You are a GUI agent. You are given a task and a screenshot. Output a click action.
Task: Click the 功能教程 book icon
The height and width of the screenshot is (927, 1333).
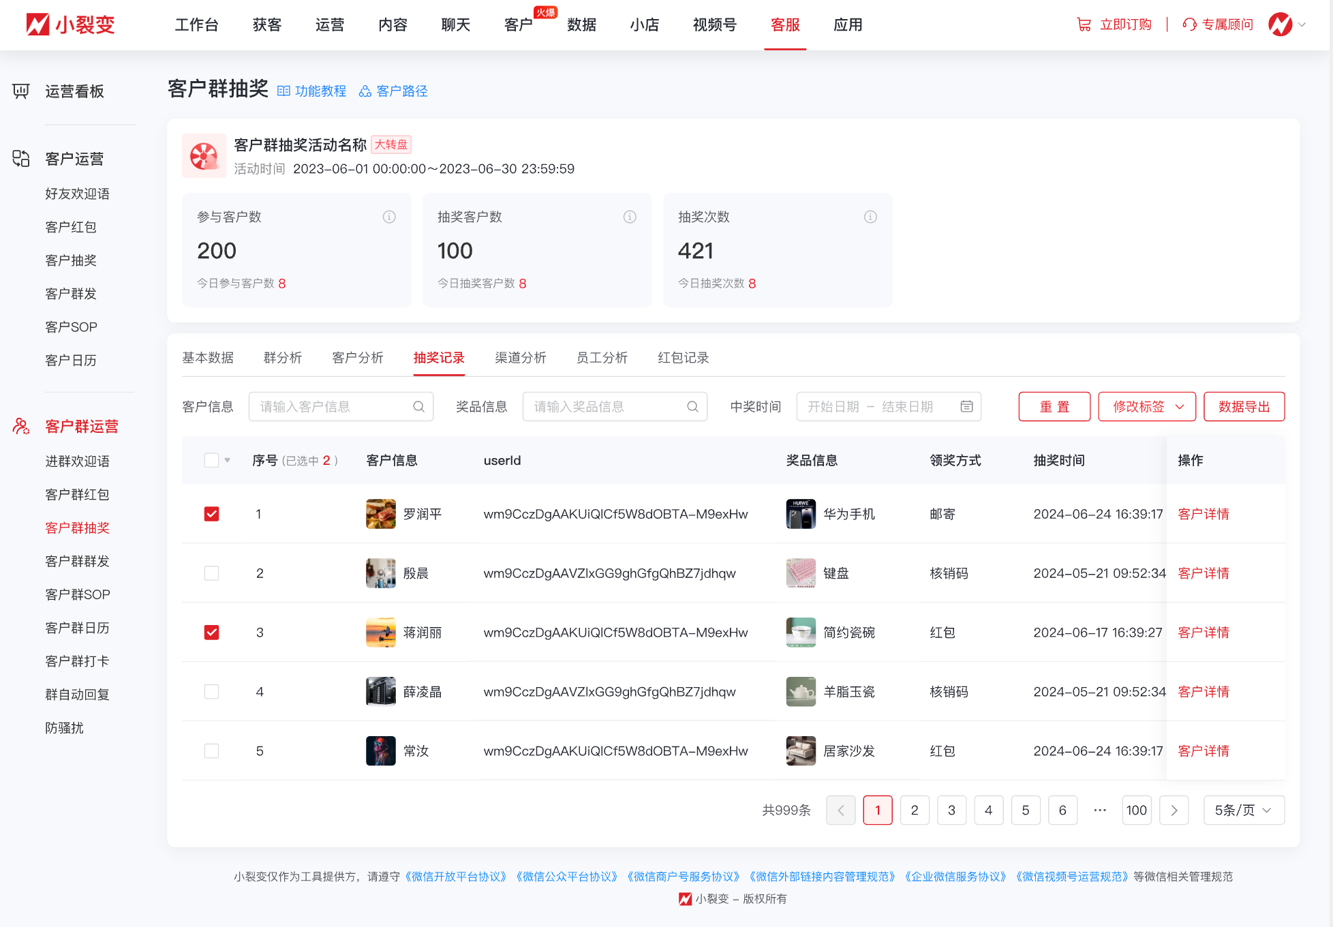tap(284, 91)
